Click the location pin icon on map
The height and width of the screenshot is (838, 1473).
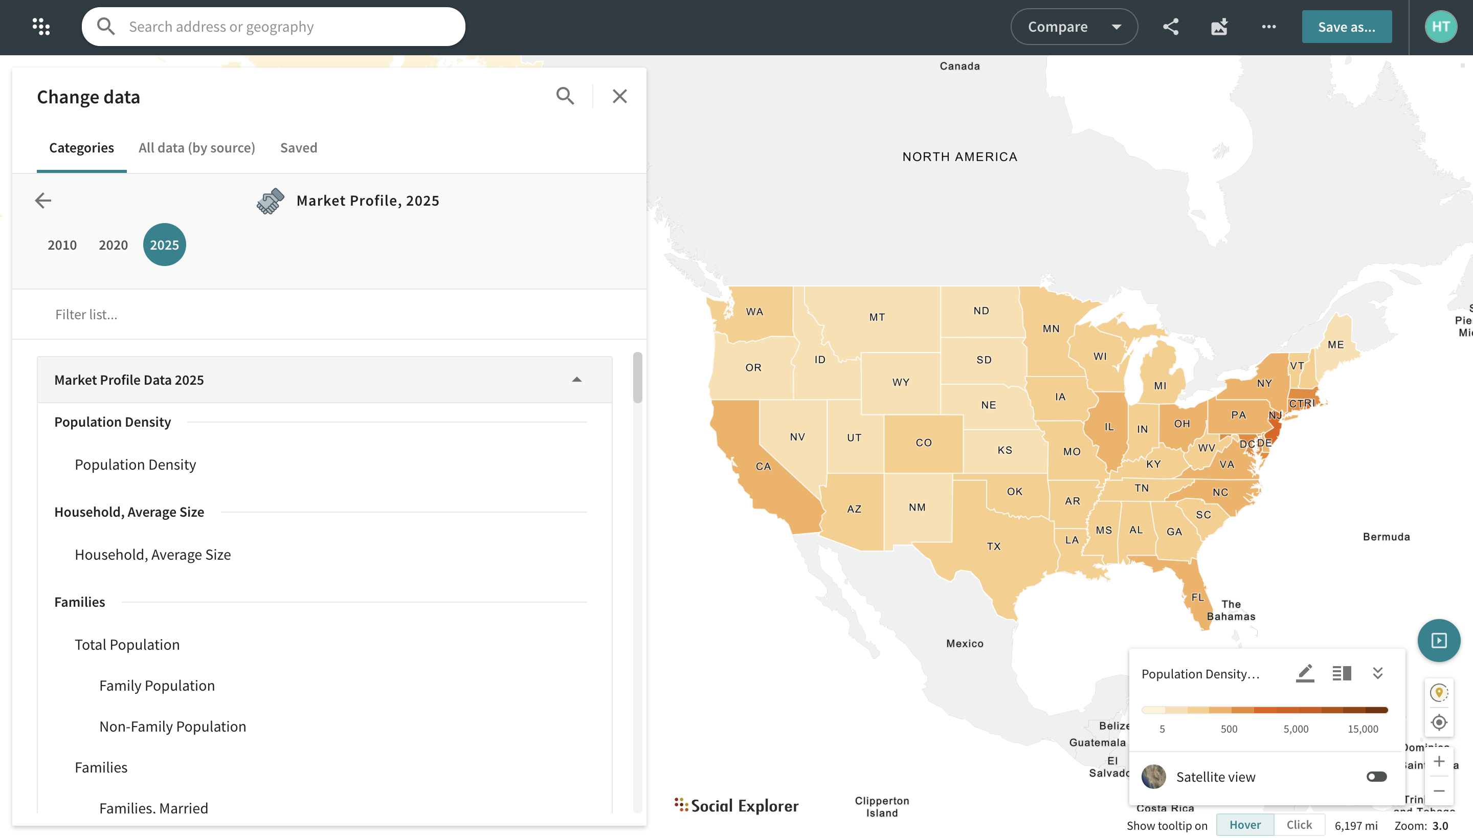tap(1440, 692)
